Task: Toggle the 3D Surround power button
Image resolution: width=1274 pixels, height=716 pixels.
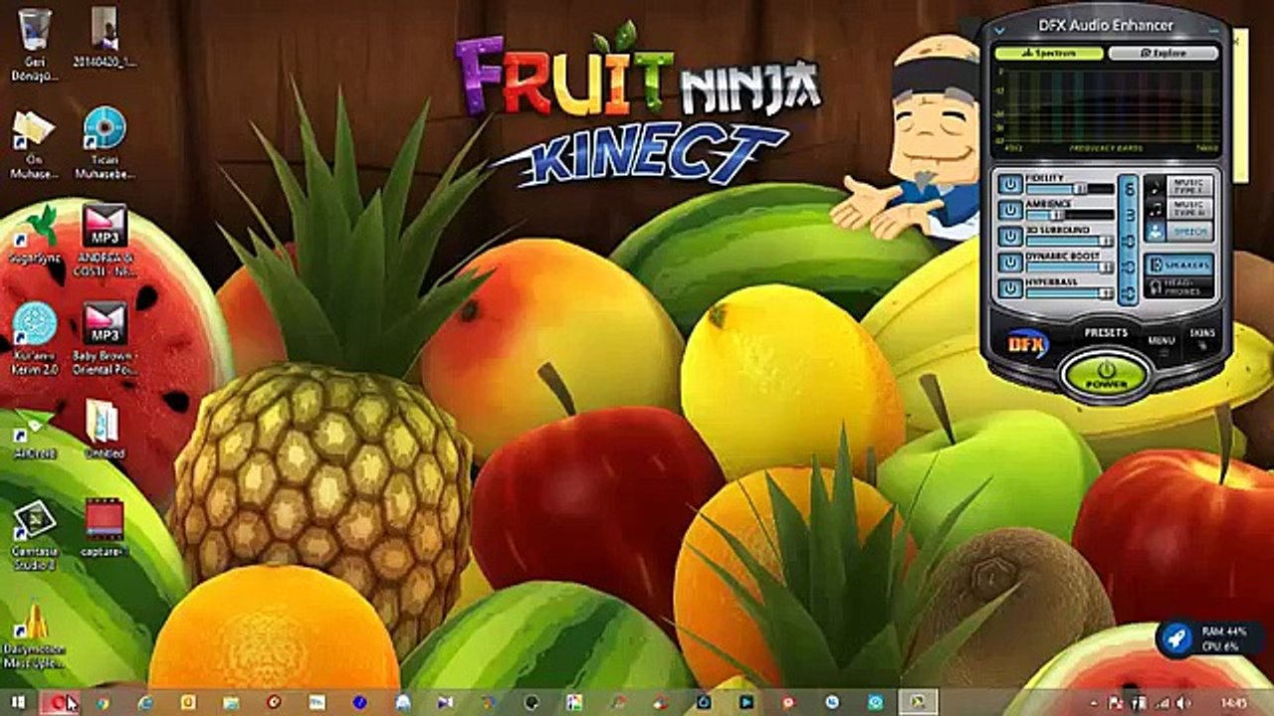Action: click(x=1010, y=238)
